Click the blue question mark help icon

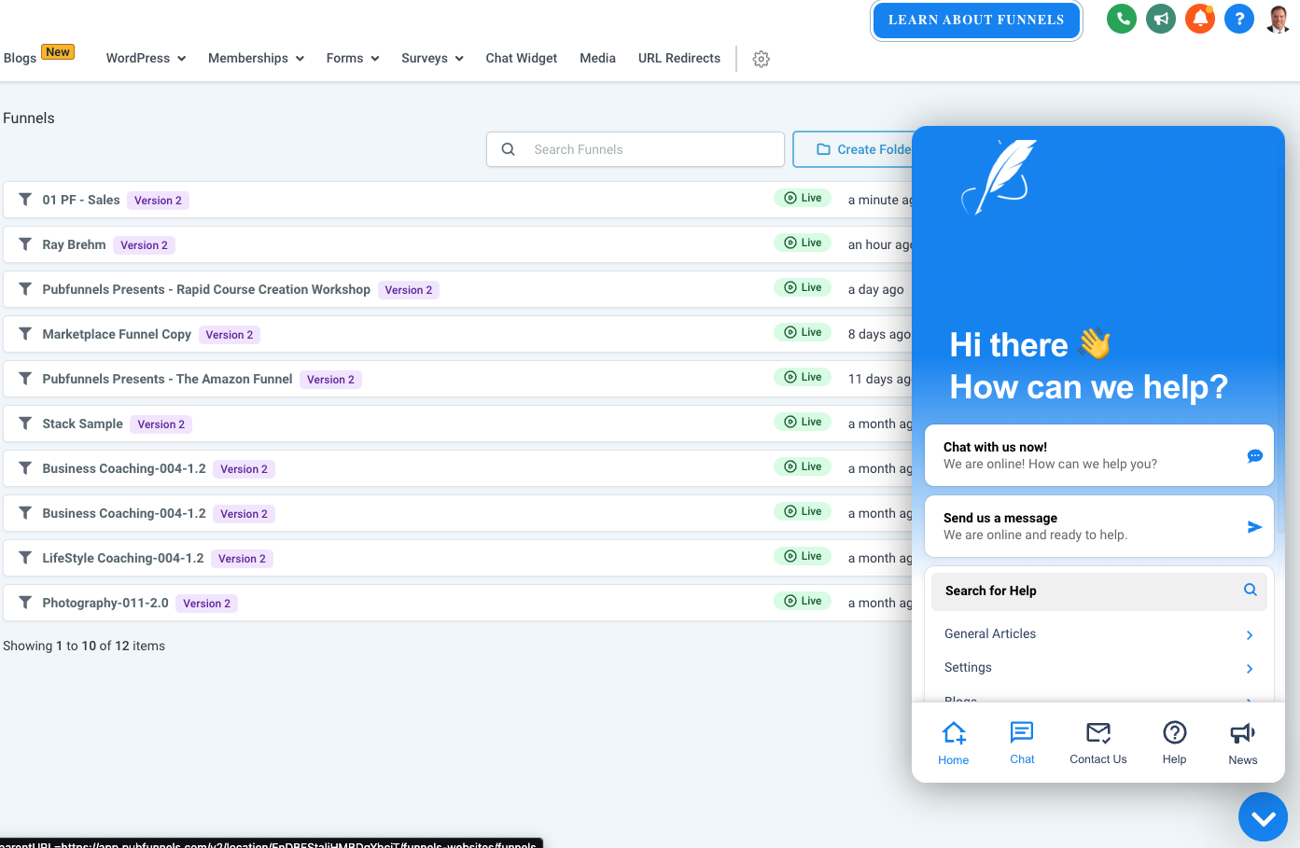1239,19
